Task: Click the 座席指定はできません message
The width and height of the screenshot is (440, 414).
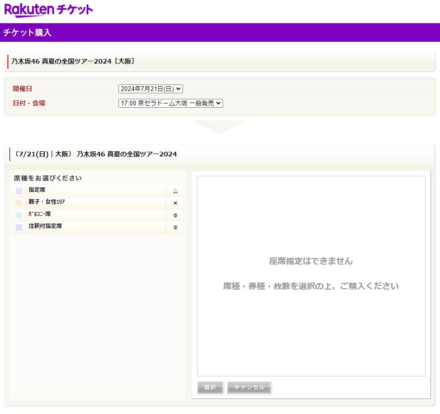Action: [x=311, y=261]
